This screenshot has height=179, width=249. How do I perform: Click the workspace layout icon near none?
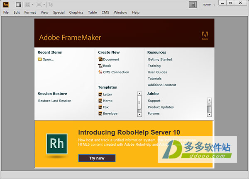pyautogui.click(x=193, y=5)
